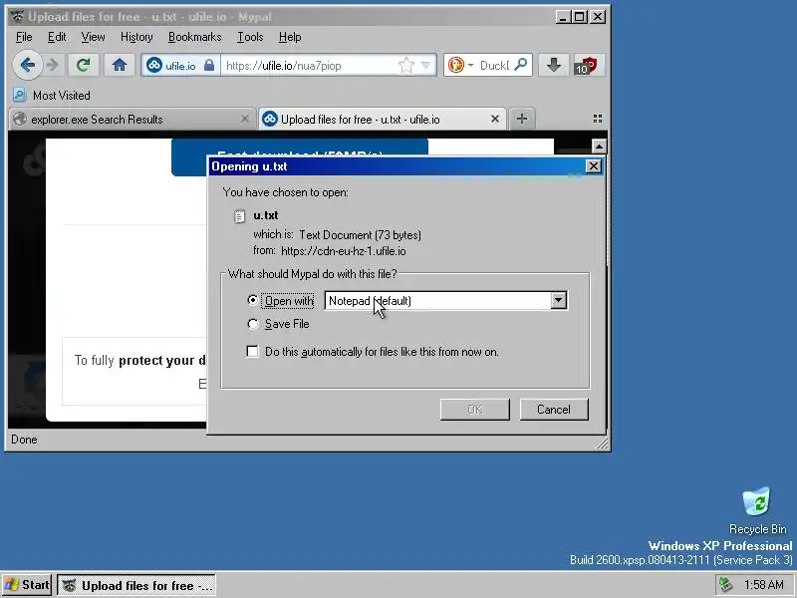Viewport: 797px width, 598px height.
Task: Click the forward navigation arrow
Action: click(53, 65)
